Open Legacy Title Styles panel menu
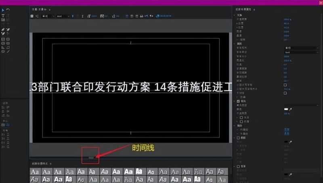The image size is (323, 183). click(51, 164)
